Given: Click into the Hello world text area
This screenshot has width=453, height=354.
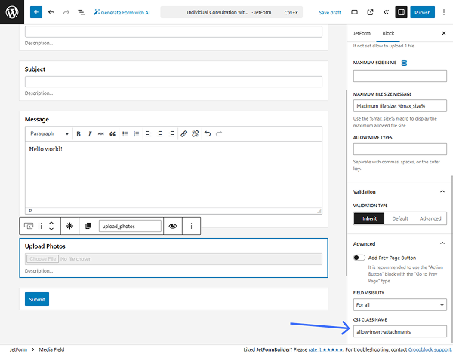Looking at the screenshot, I should click(174, 175).
